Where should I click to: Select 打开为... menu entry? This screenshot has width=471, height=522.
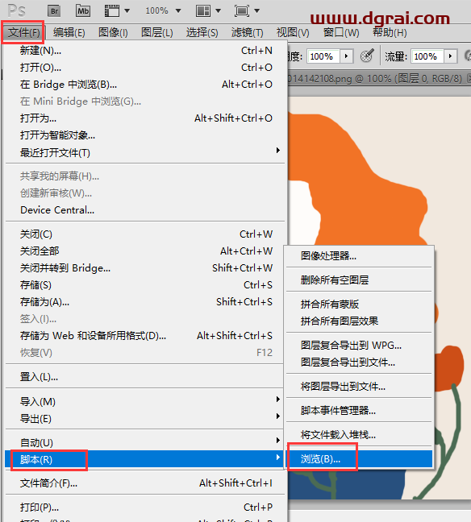click(145, 118)
